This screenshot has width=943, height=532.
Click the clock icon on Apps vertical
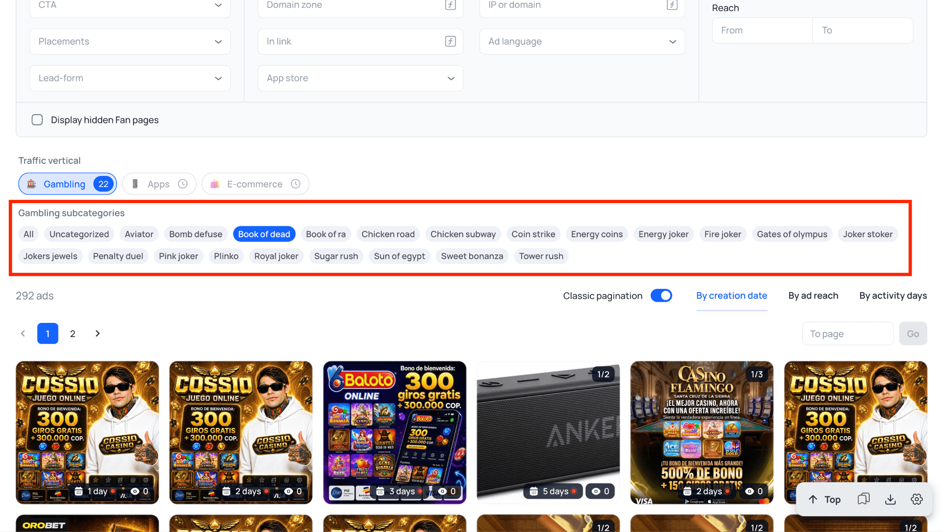pos(183,184)
